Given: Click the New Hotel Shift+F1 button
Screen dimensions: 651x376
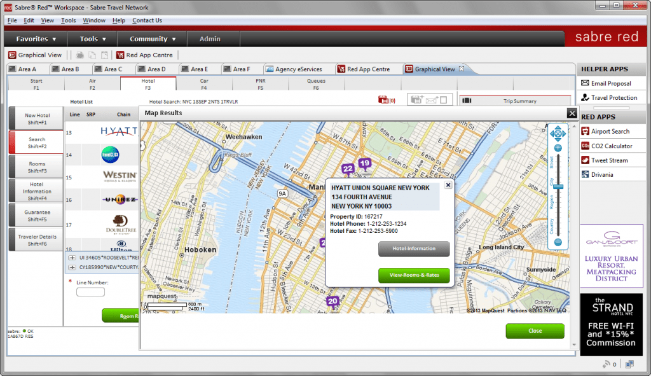Looking at the screenshot, I should click(x=36, y=119).
